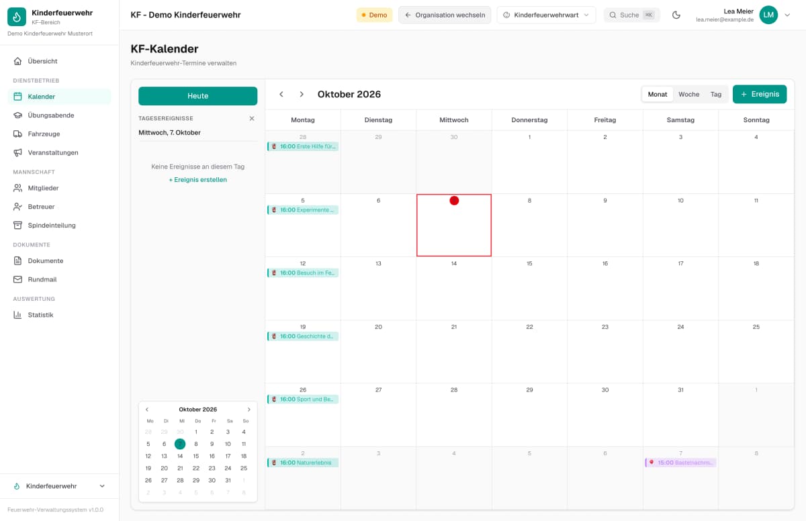Click the + Ereignis button

pos(760,95)
